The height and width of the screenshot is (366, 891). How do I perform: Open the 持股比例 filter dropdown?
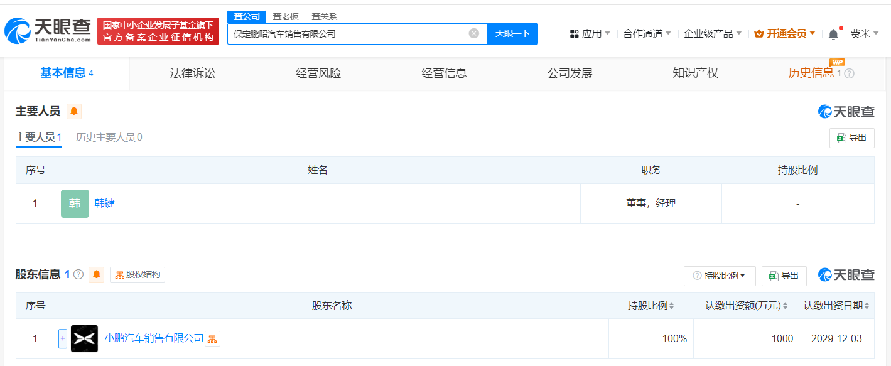(720, 276)
